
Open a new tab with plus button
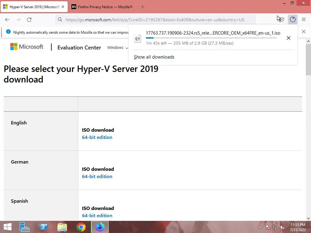point(143,7)
